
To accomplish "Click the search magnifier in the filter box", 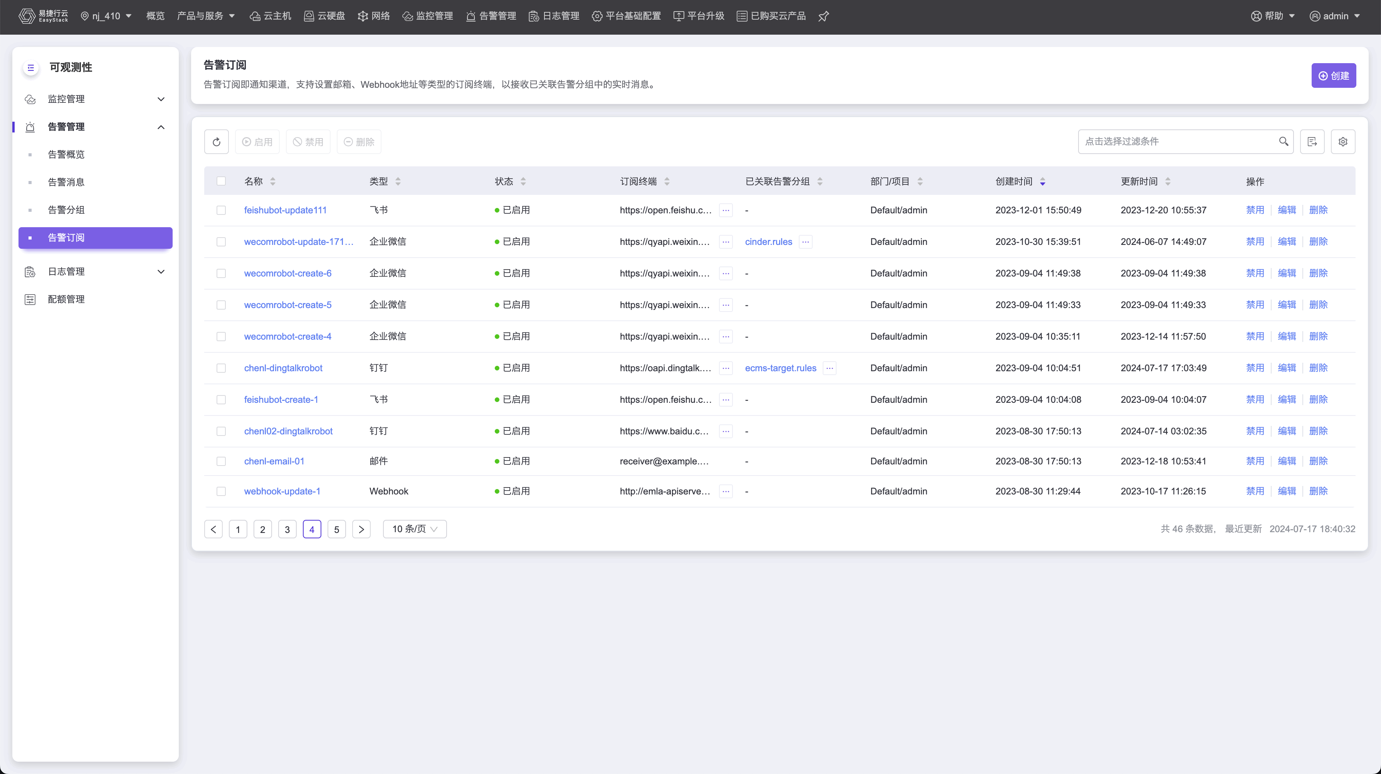I will click(x=1284, y=141).
